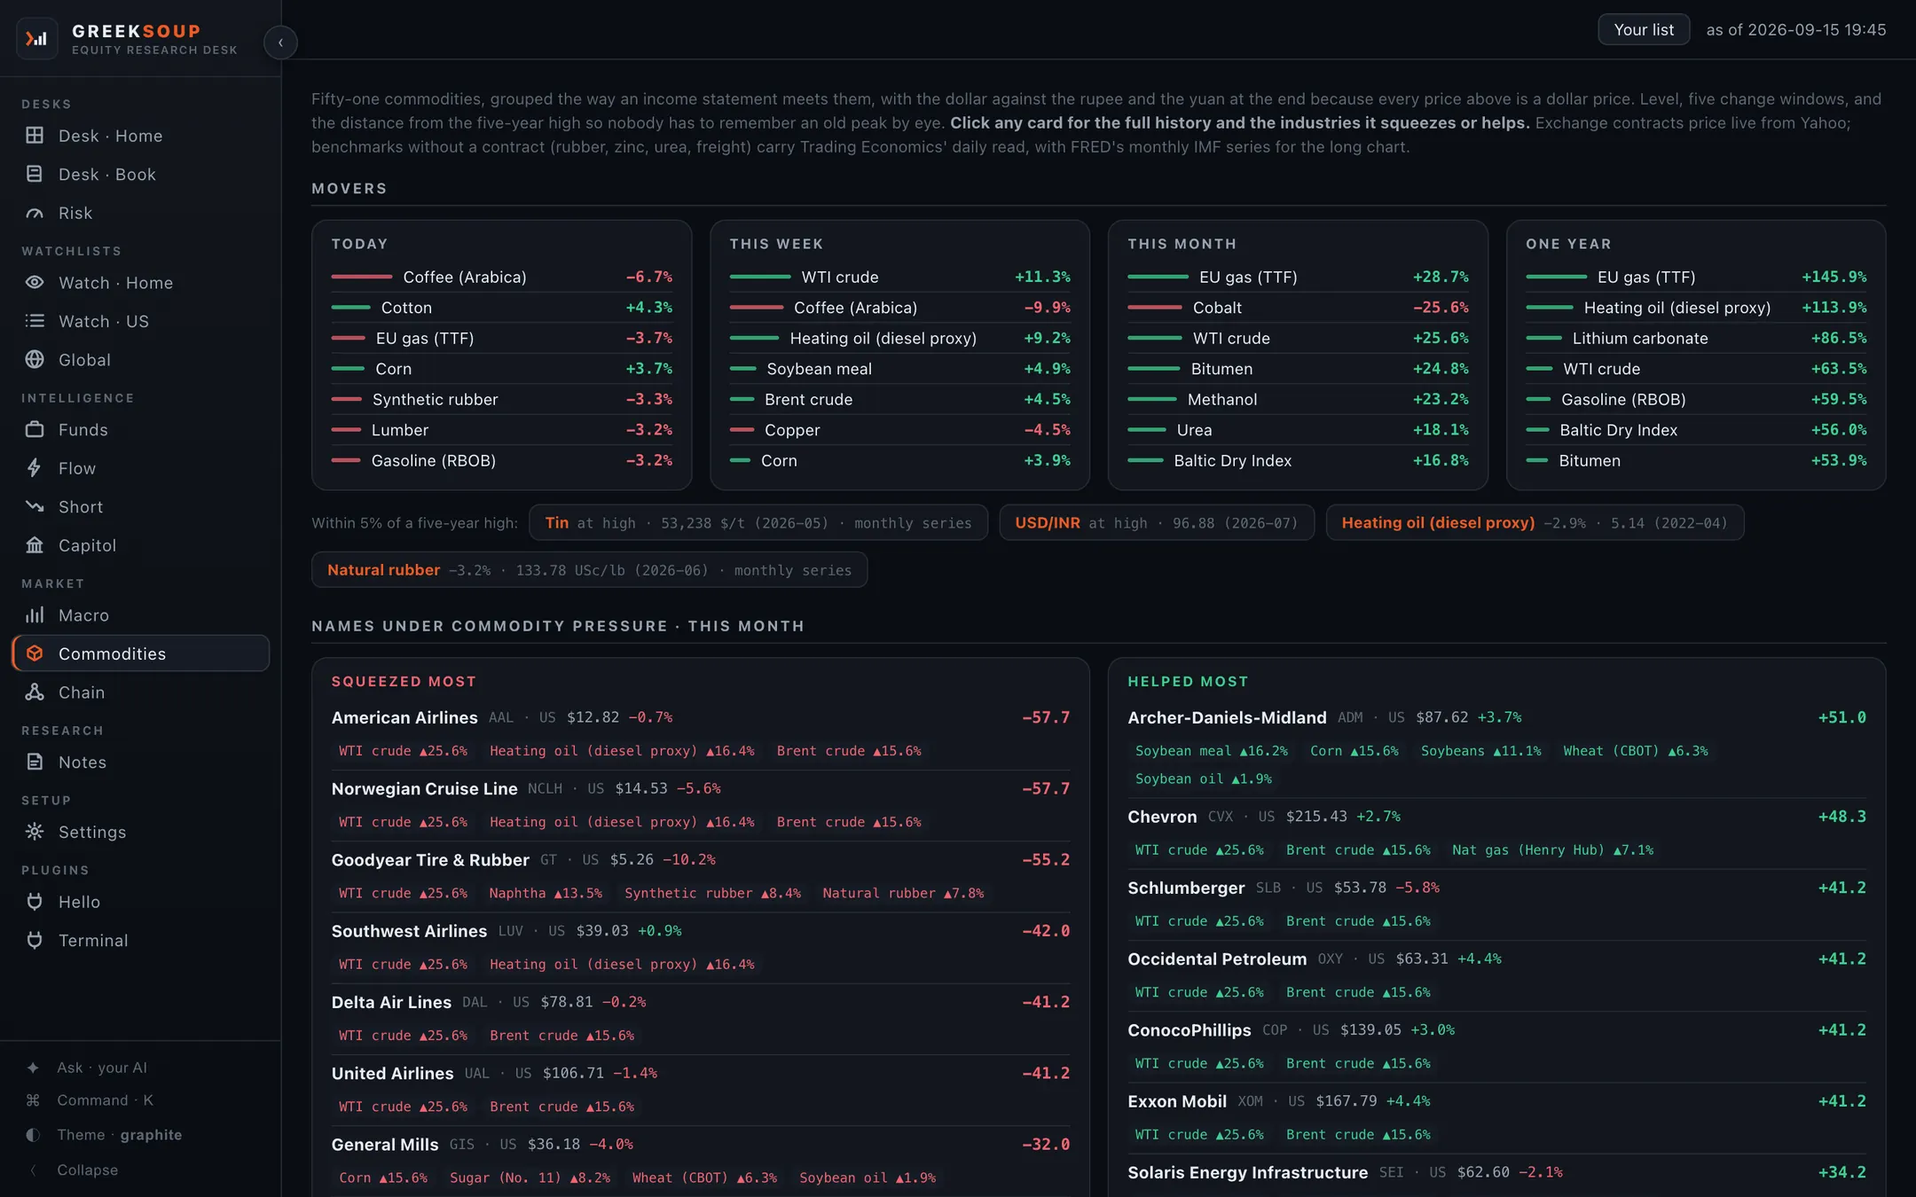Open the Chain nodes icon
The image size is (1916, 1197).
coord(35,692)
